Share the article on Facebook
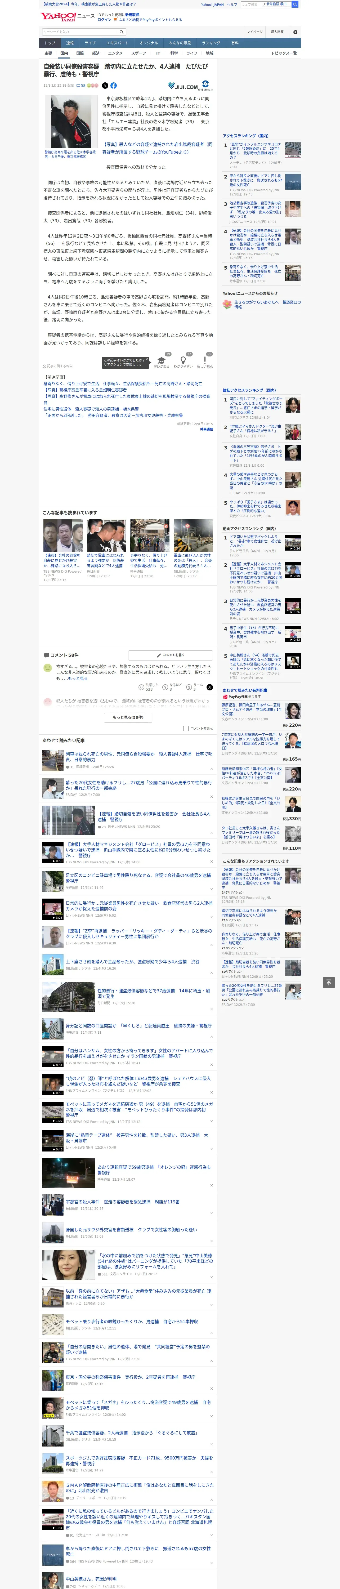The width and height of the screenshot is (340, 1589). click(114, 86)
